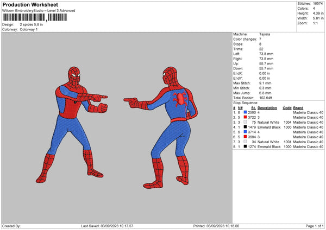Click the "Brand" column header

pyautogui.click(x=298, y=108)
